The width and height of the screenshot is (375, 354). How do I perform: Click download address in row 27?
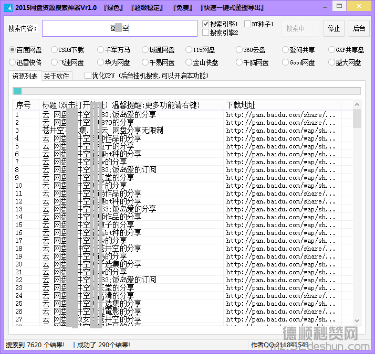pyautogui.click(x=280, y=319)
